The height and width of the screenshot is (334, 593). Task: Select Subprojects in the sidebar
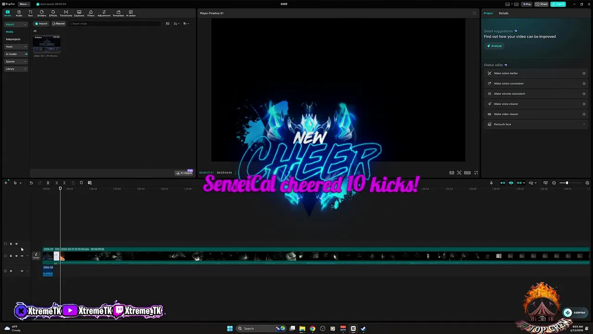coord(13,39)
